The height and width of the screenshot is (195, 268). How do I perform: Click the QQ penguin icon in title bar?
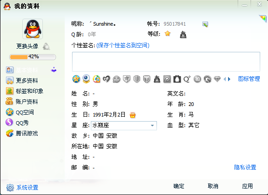click(x=7, y=6)
